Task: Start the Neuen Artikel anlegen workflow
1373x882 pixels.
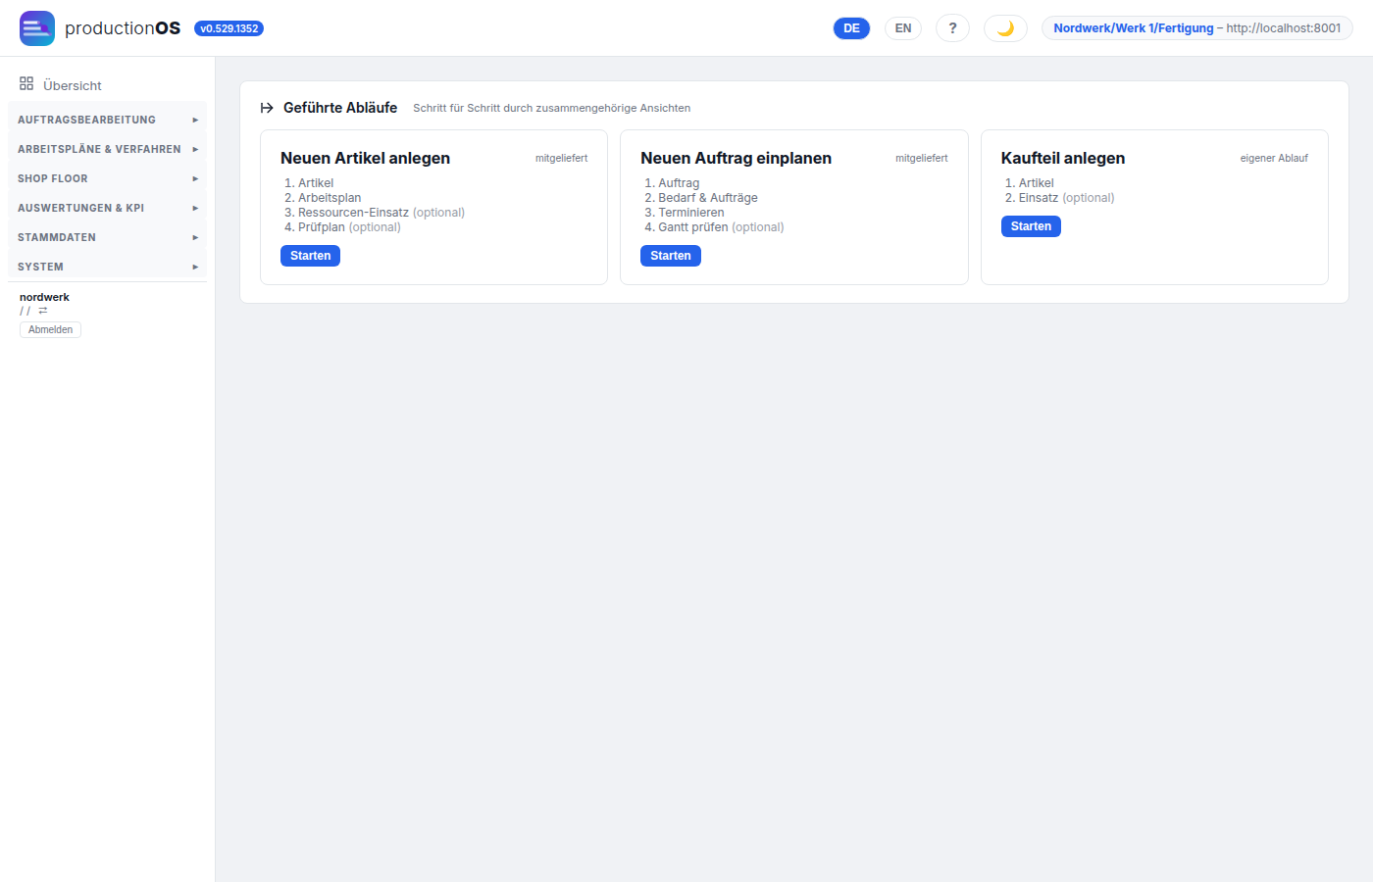Action: pyautogui.click(x=310, y=256)
